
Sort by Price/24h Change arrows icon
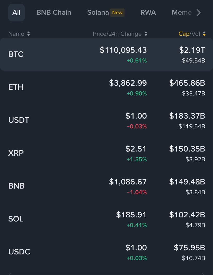click(146, 34)
